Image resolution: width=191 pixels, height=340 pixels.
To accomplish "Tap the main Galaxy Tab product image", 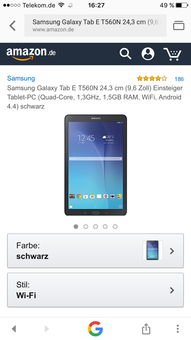I will 95,165.
